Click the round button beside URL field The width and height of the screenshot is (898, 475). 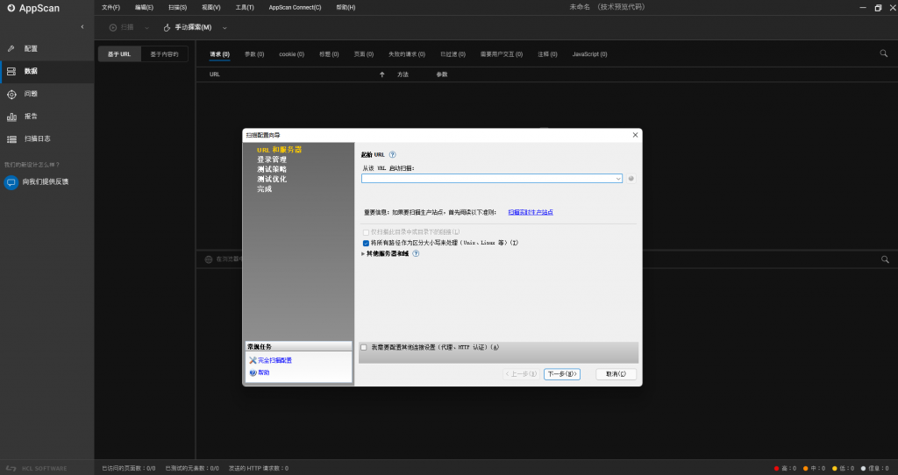click(x=631, y=179)
